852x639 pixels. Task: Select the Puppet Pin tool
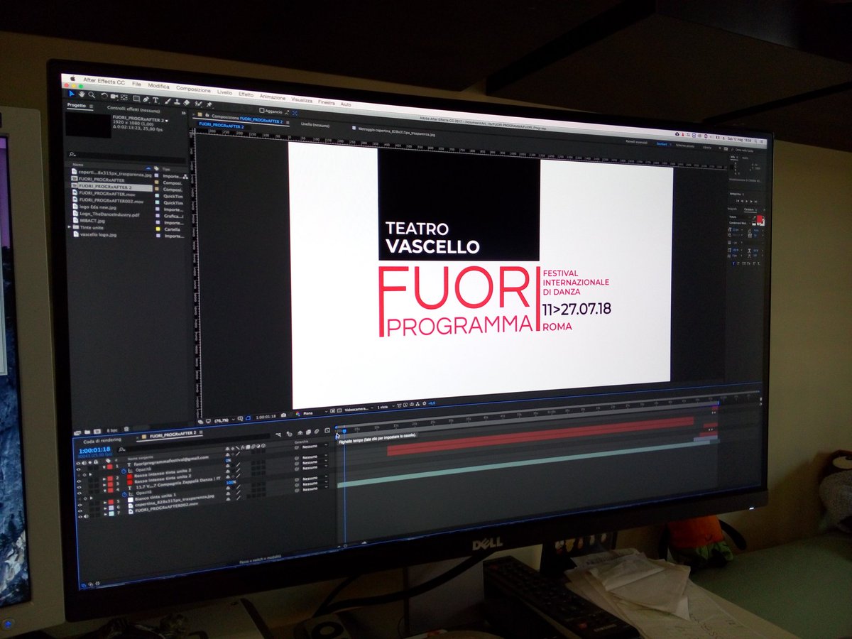(209, 104)
